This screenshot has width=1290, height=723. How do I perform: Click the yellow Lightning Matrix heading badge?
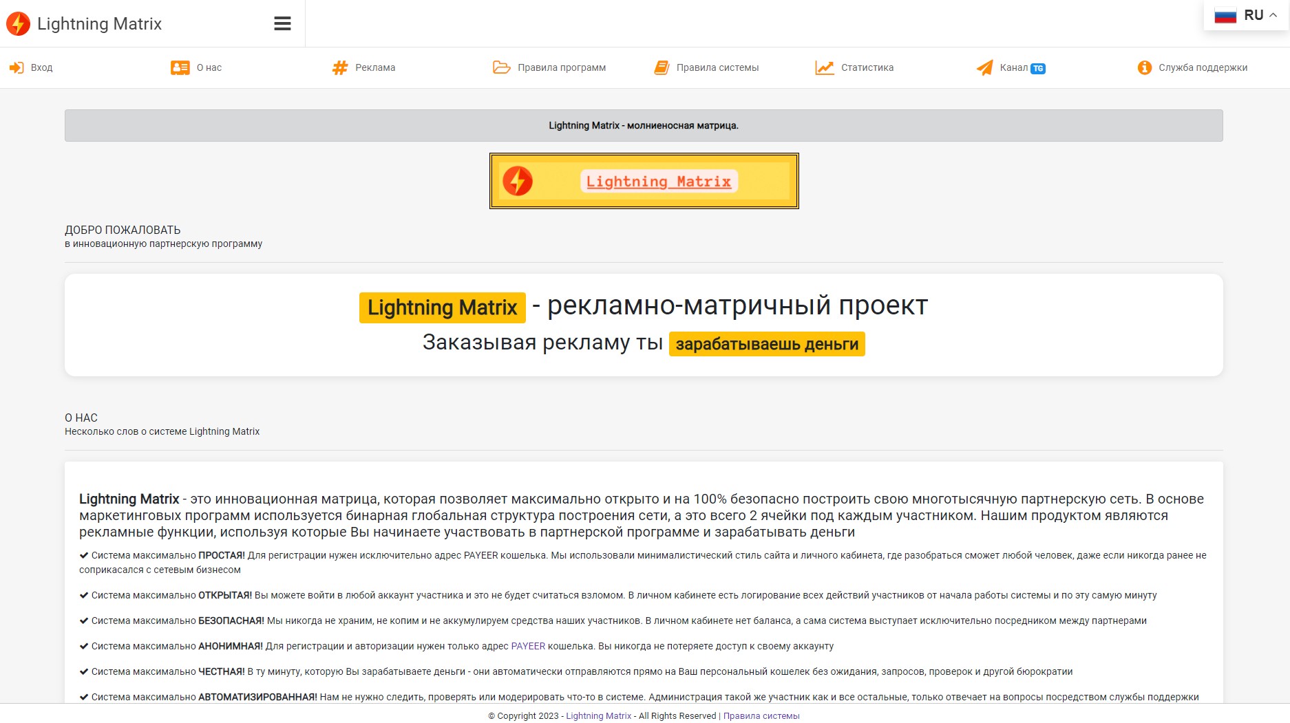point(443,307)
